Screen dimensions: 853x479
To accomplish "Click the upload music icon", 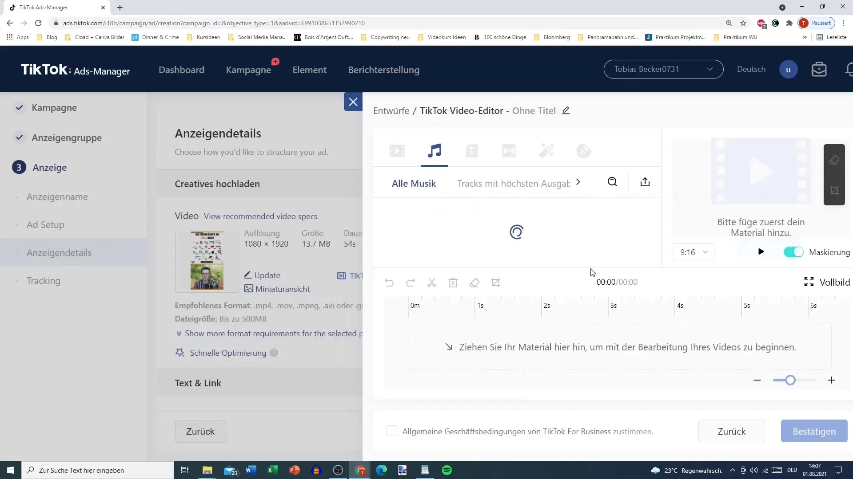I will click(x=645, y=182).
